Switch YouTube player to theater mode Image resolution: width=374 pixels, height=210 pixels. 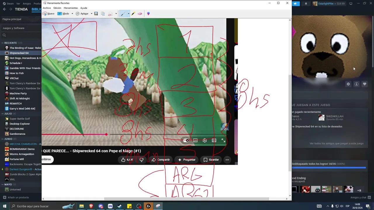coord(214,140)
